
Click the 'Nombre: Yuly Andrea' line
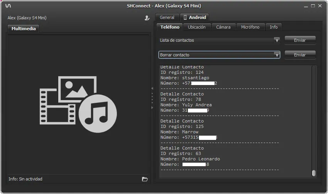click(x=186, y=105)
